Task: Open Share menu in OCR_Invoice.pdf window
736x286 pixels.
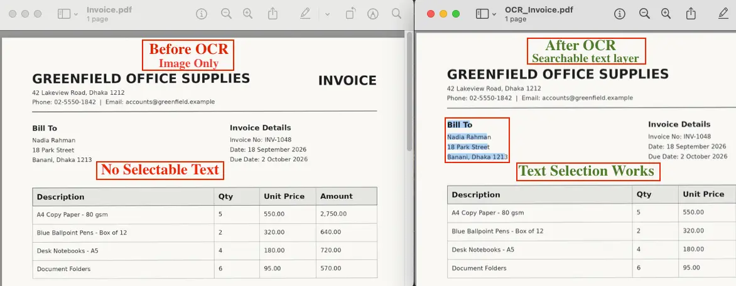Action: point(691,14)
